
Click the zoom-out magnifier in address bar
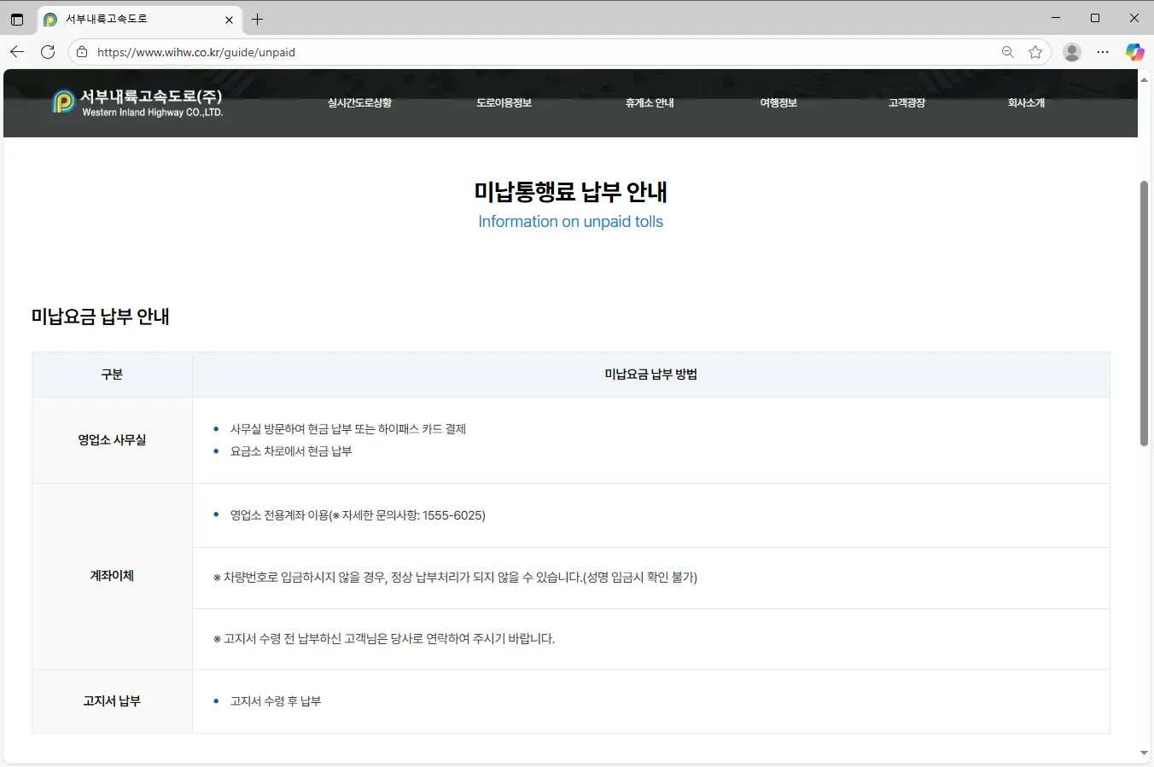coord(1008,51)
